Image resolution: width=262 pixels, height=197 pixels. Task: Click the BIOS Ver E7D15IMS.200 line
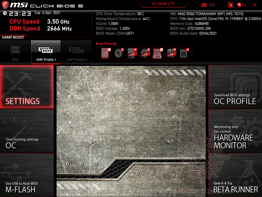tap(190, 28)
